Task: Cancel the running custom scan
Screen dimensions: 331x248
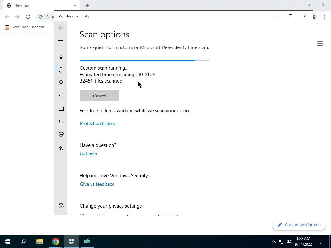Action: 100,96
